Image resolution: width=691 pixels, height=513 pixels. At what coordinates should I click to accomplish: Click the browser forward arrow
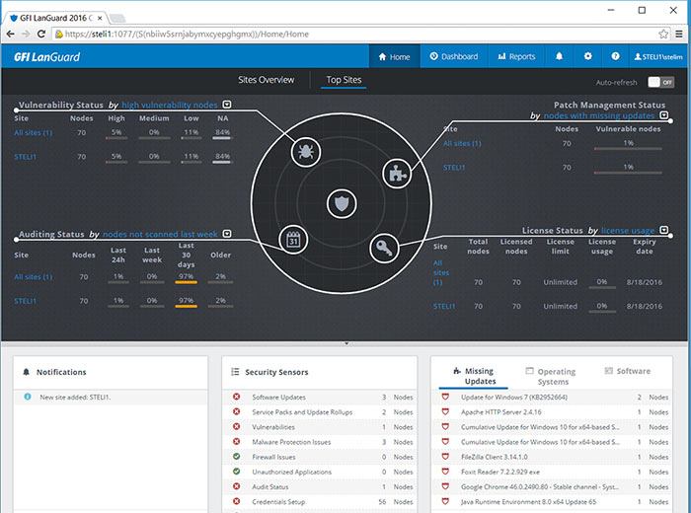click(x=26, y=34)
